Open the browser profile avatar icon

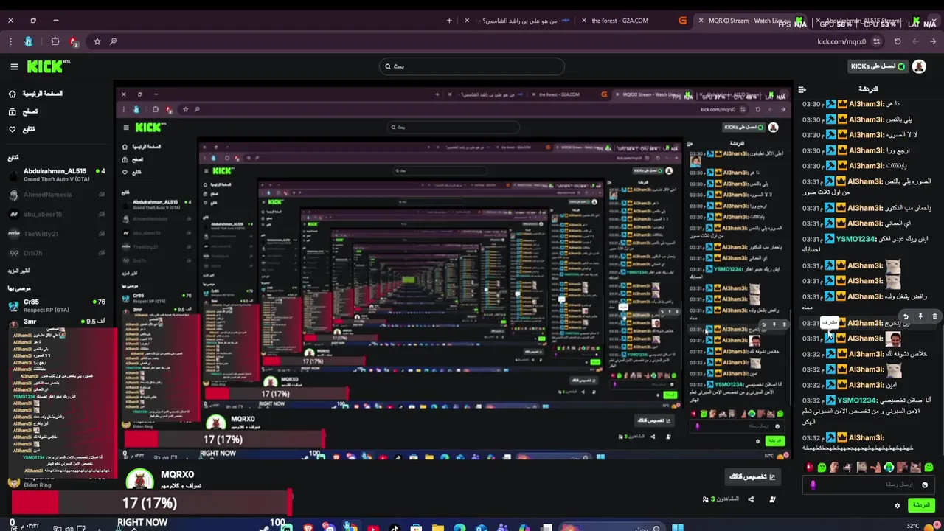point(29,41)
